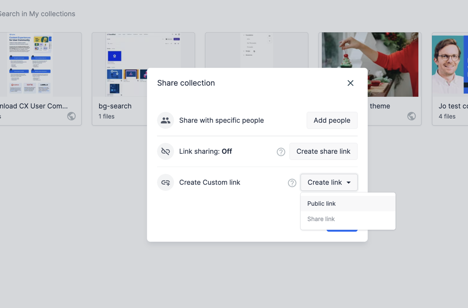Screen dimensions: 468x308
Task: Select Share link from the menu
Action: click(x=348, y=219)
